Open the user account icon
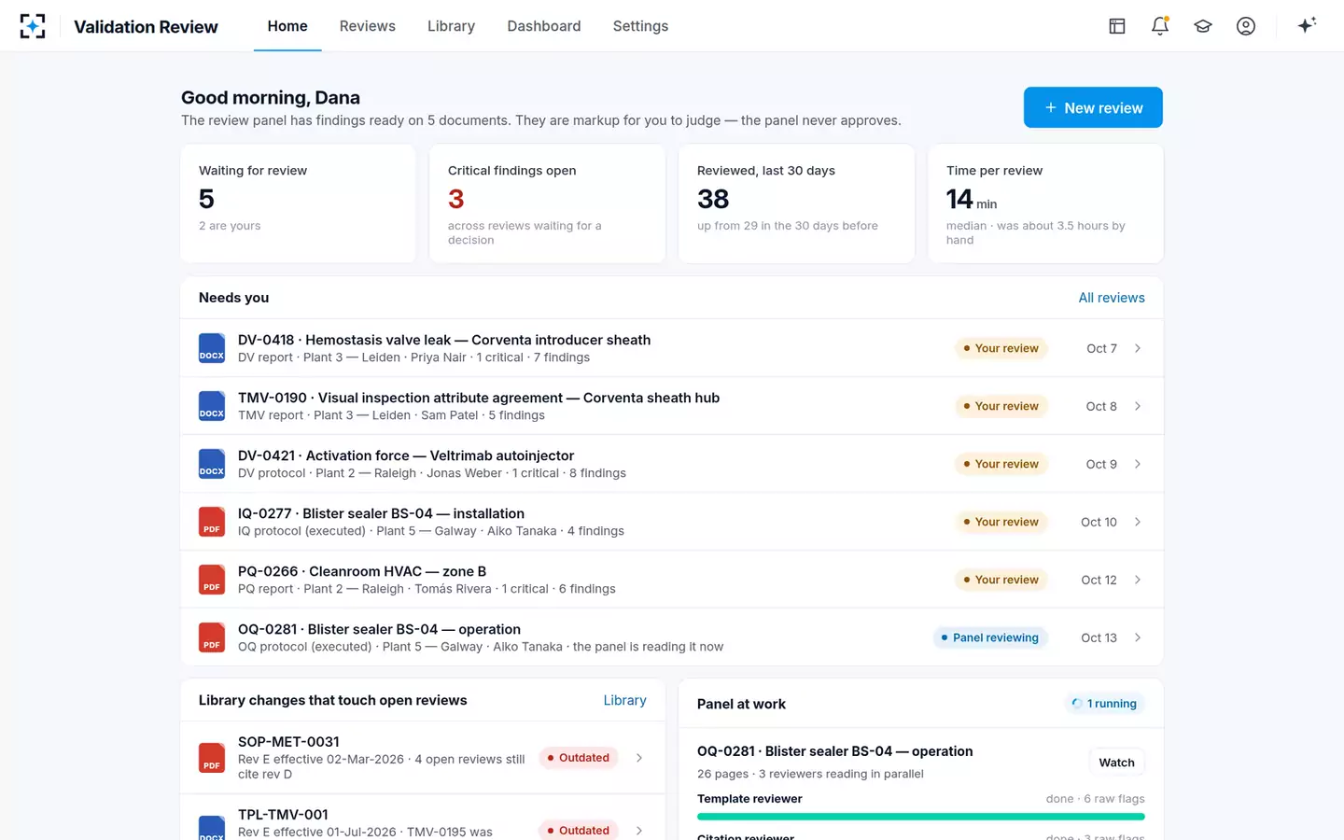The width and height of the screenshot is (1344, 840). coord(1246,26)
